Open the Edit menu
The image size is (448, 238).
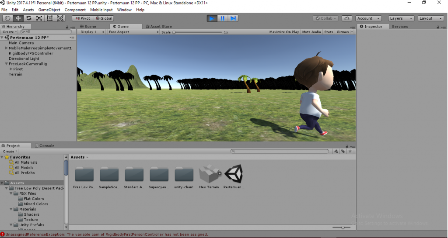(15, 10)
